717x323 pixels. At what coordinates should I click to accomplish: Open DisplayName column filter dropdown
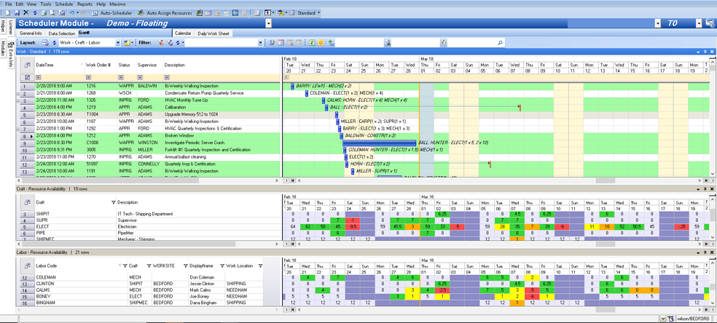click(x=222, y=266)
